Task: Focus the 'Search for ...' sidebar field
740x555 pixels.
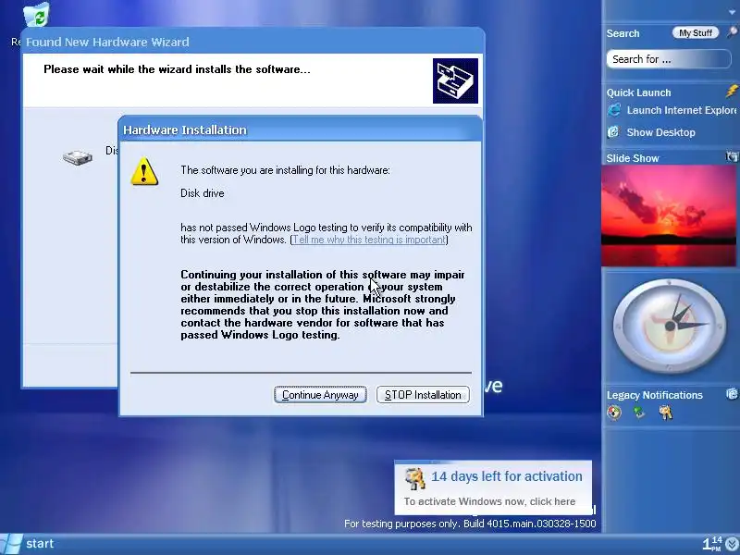Action: tap(668, 59)
